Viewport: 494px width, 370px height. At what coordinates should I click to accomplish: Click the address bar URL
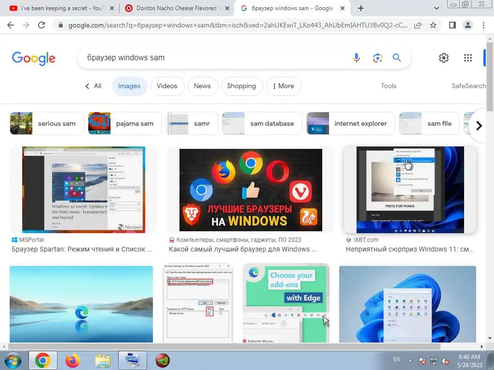click(238, 25)
